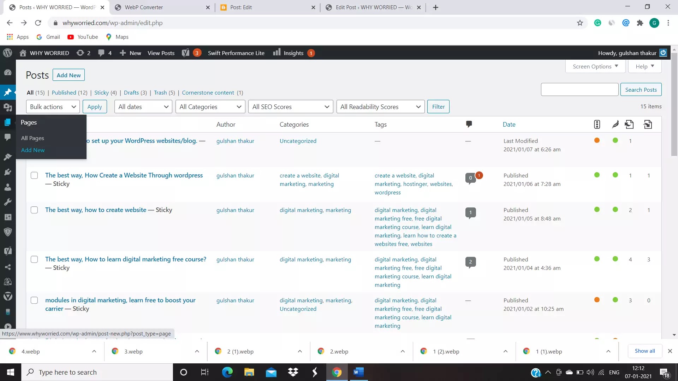Click the Apply button

tap(95, 107)
